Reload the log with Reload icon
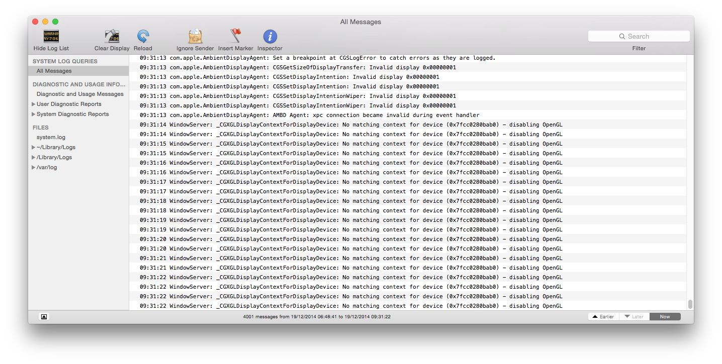The width and height of the screenshot is (722, 364). pos(143,36)
